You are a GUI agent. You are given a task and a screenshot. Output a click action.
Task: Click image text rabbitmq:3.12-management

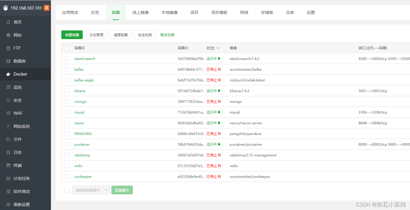pos(253,155)
